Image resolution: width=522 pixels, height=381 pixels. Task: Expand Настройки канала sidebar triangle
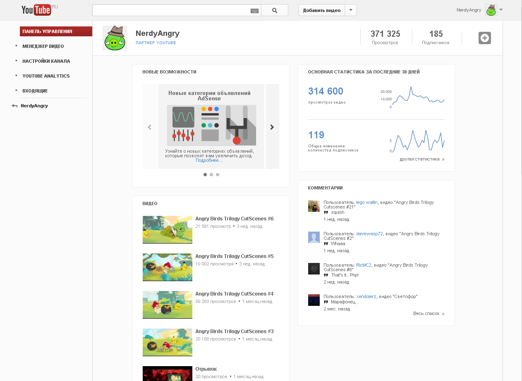tap(17, 61)
